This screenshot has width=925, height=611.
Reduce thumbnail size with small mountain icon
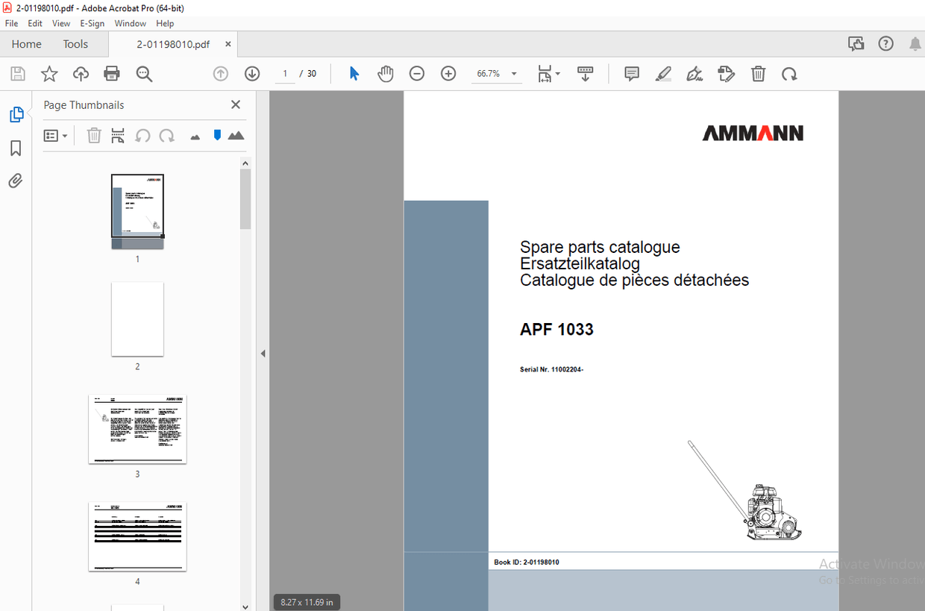pos(194,135)
